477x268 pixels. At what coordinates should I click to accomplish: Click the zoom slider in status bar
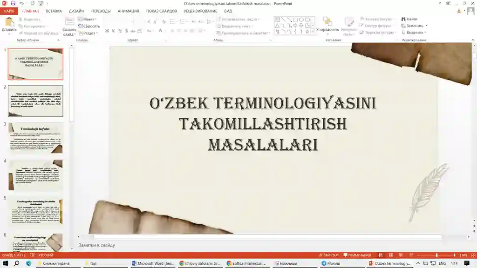437,255
